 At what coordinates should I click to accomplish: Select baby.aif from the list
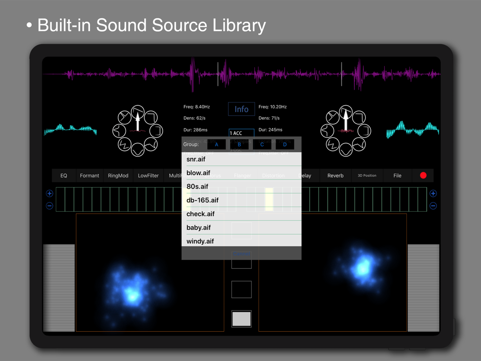pos(241,228)
